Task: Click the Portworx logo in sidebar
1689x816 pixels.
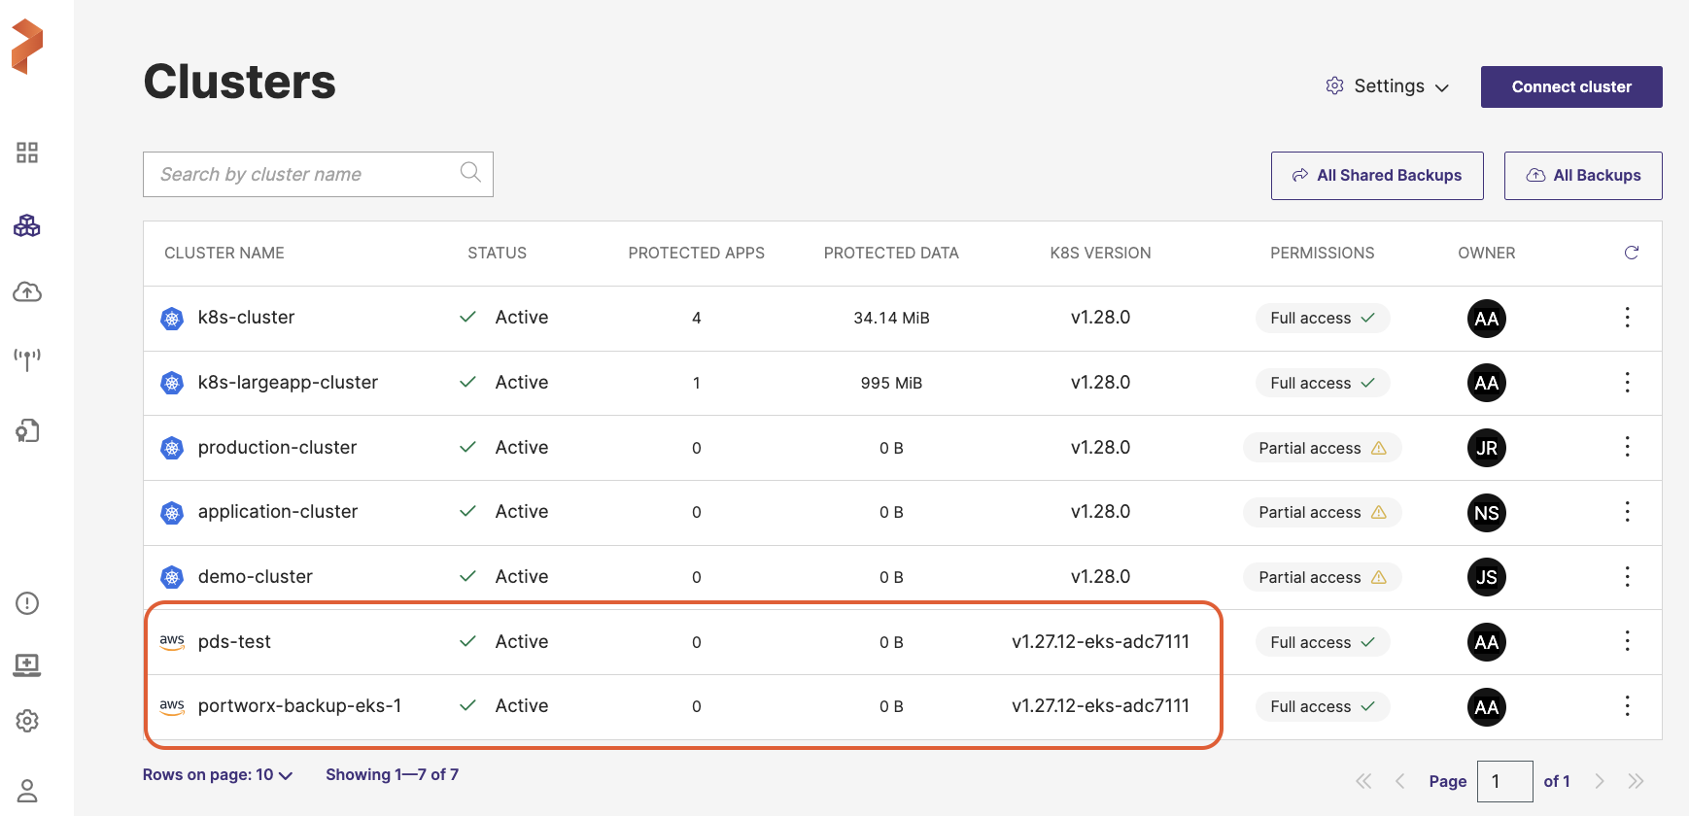Action: coord(27,47)
